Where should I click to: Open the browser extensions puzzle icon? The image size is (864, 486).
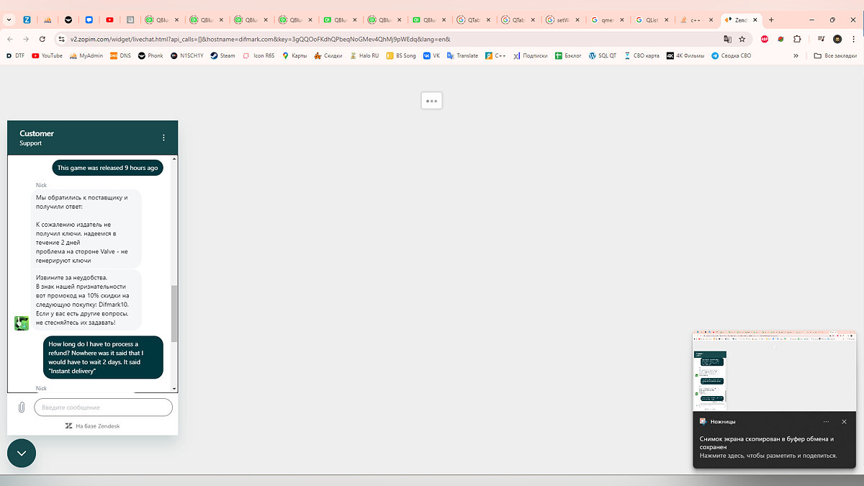(797, 39)
